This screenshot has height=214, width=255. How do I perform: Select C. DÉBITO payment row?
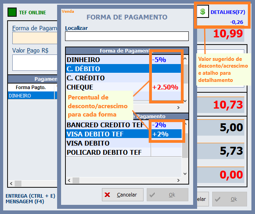point(107,69)
